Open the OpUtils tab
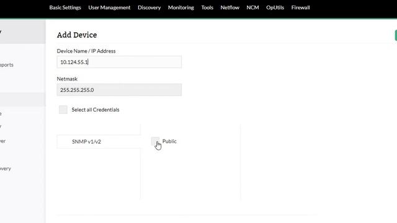This screenshot has height=223, width=397. (275, 7)
